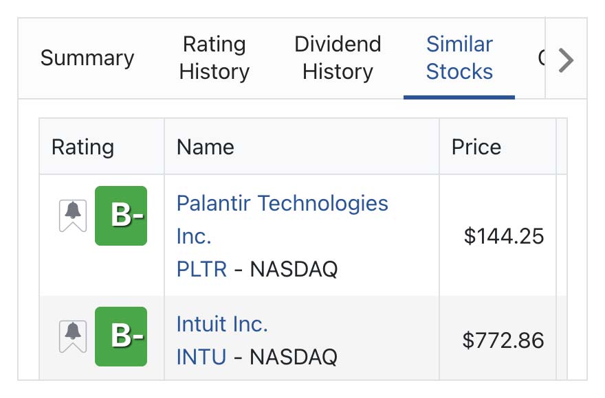Toggle the alert bell for Intuit Inc.
605x398 pixels.
(72, 336)
